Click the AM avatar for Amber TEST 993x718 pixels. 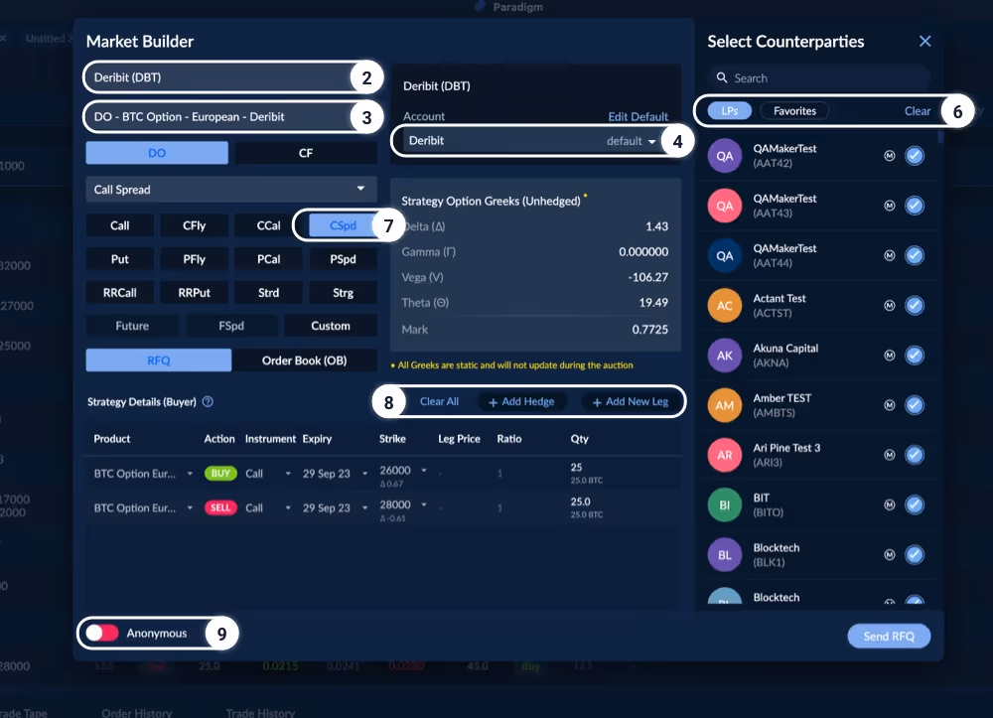click(x=725, y=405)
